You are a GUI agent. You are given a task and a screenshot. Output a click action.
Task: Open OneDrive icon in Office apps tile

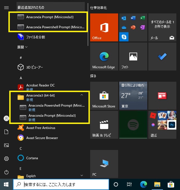[124, 27]
